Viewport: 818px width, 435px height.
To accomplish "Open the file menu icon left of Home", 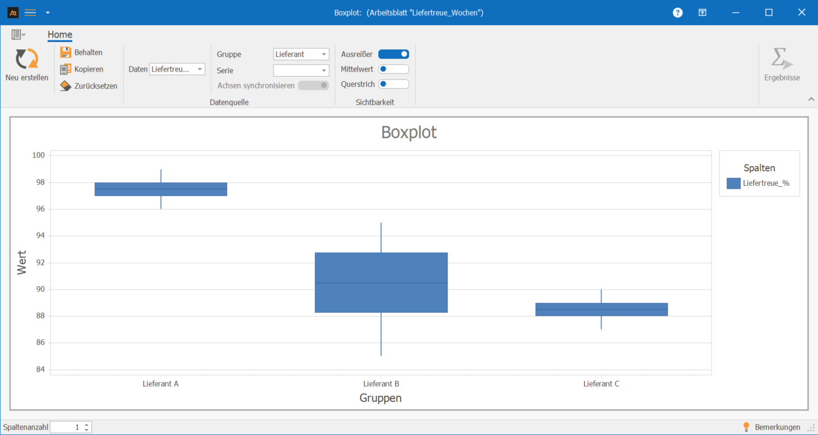I will [x=18, y=35].
